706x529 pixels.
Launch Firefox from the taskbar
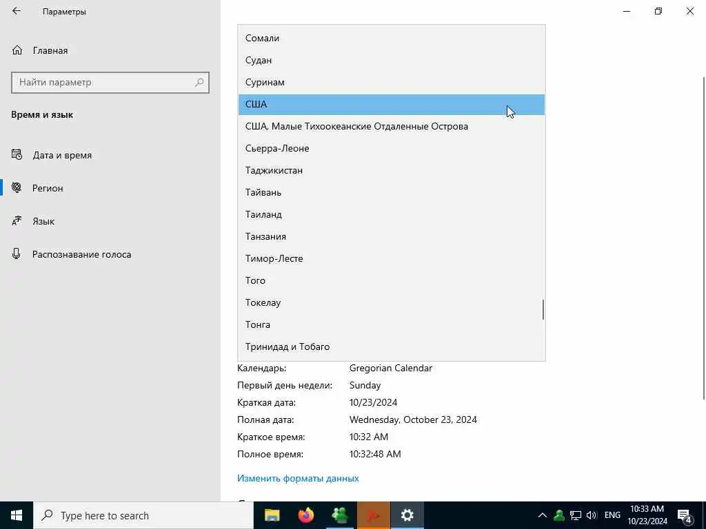coord(306,515)
